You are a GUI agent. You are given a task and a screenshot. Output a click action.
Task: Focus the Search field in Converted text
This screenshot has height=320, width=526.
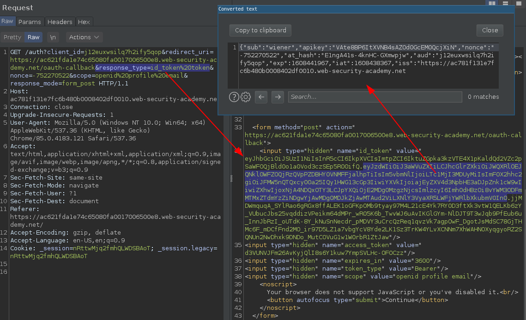[375, 97]
